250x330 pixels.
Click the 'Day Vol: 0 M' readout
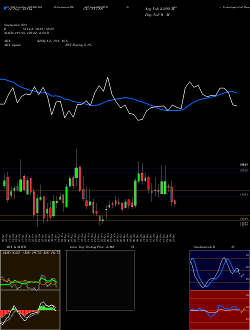157,14
